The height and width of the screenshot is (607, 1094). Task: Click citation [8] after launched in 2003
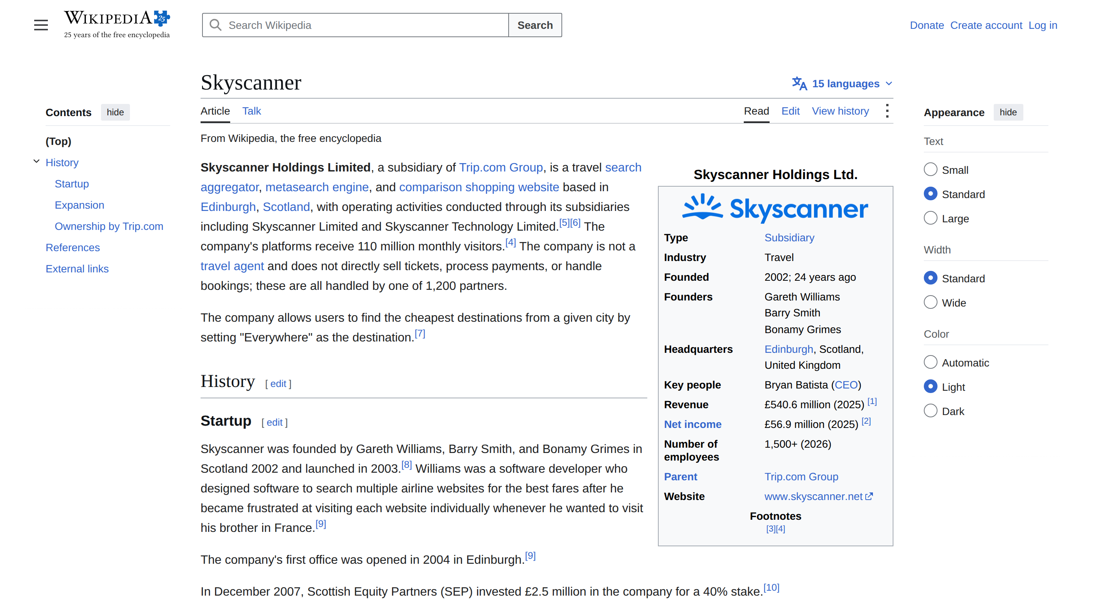click(406, 464)
